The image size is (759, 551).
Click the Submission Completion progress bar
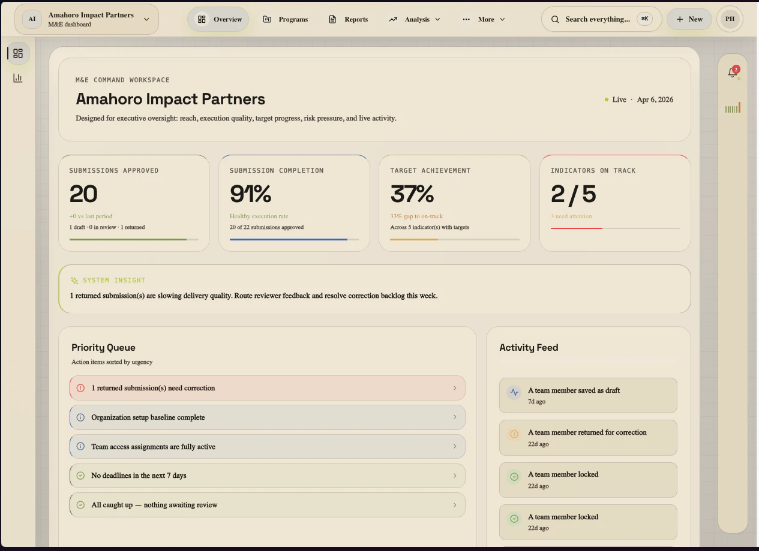[294, 239]
